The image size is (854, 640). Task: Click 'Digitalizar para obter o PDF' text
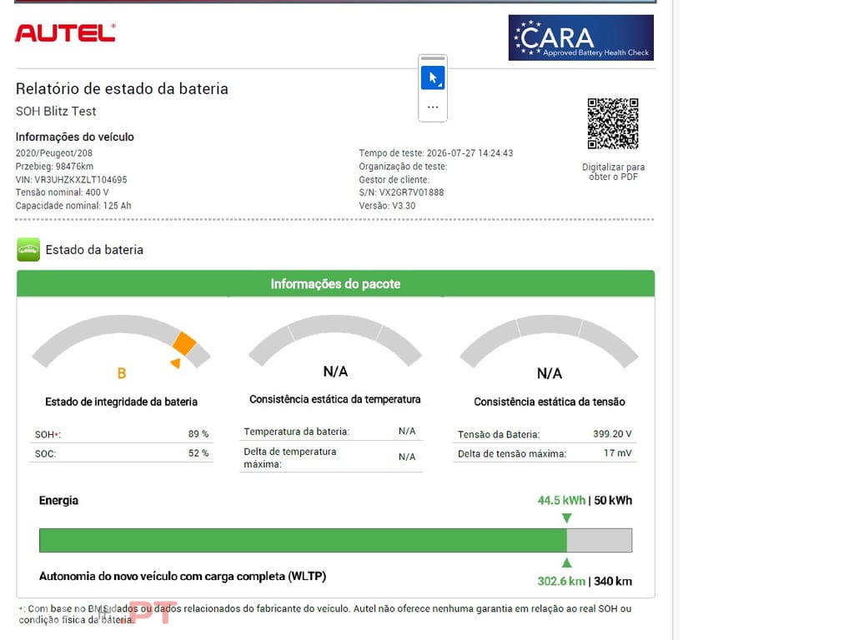[x=613, y=172]
